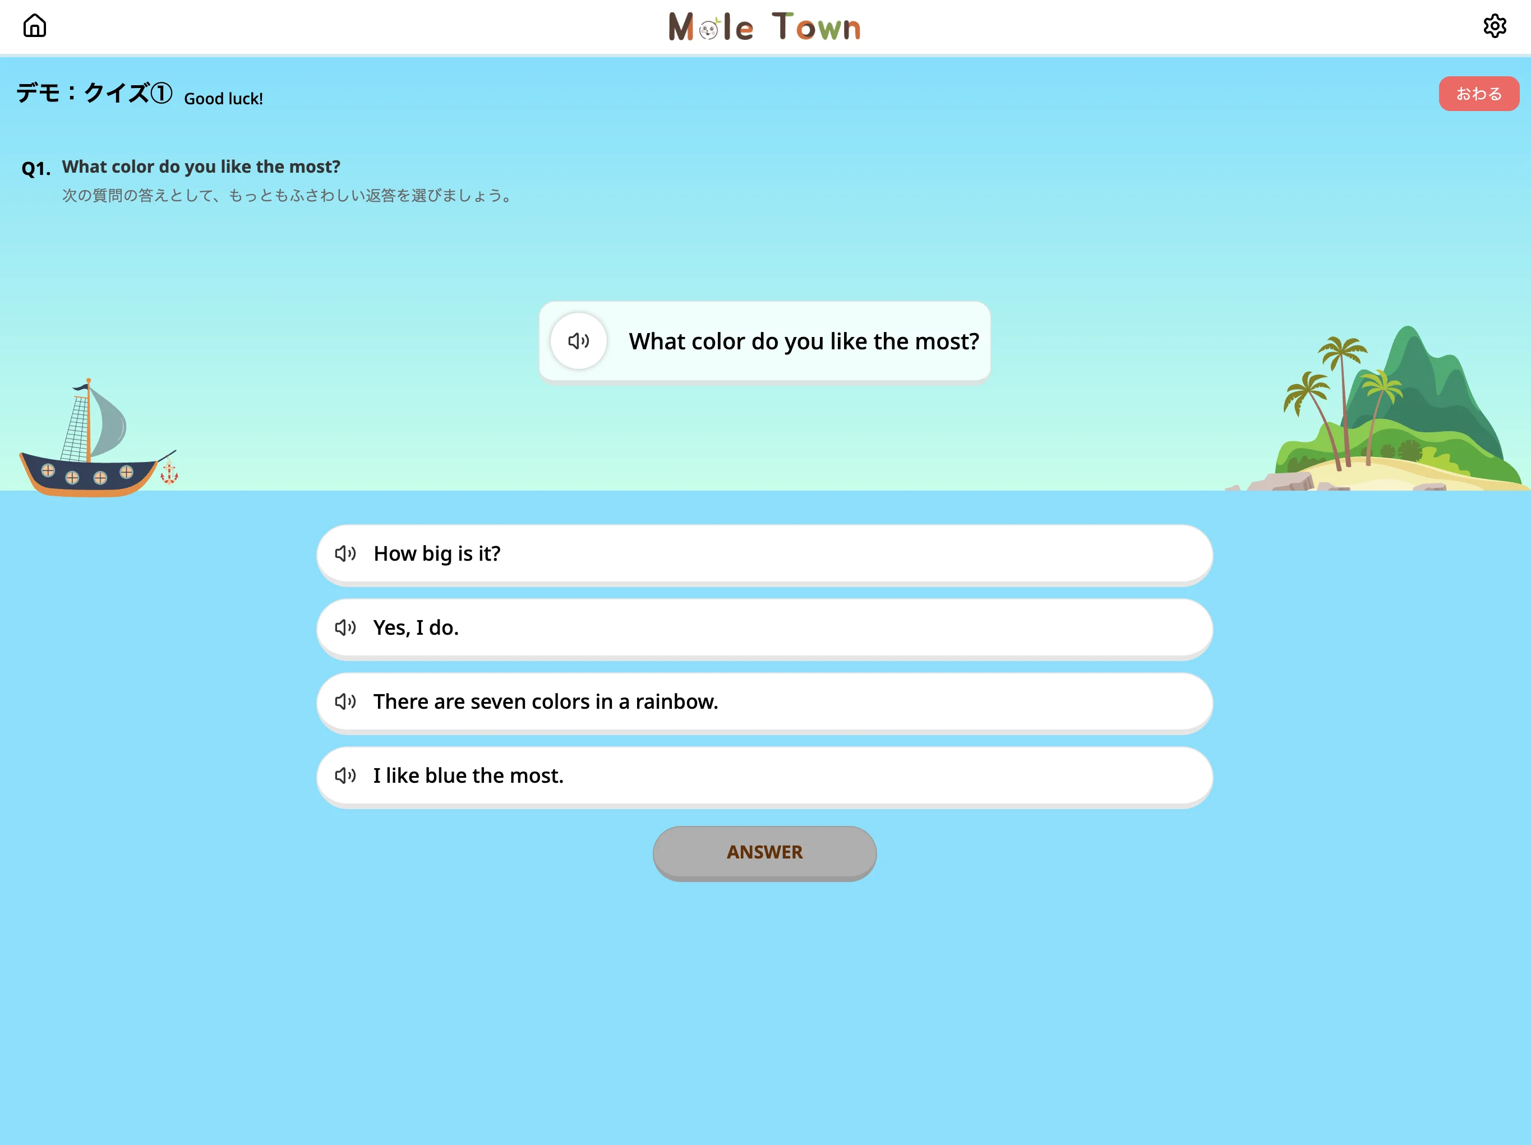
Task: Go to the home screen icon
Action: click(x=35, y=26)
